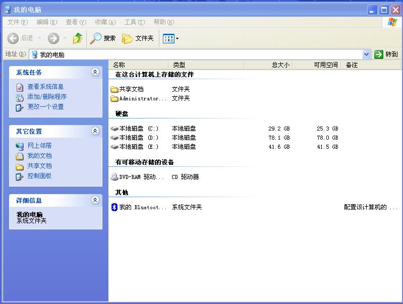Viewport: 403px width, 304px height.
Task: Sort by the 可用空间 column header
Action: pyautogui.click(x=317, y=65)
